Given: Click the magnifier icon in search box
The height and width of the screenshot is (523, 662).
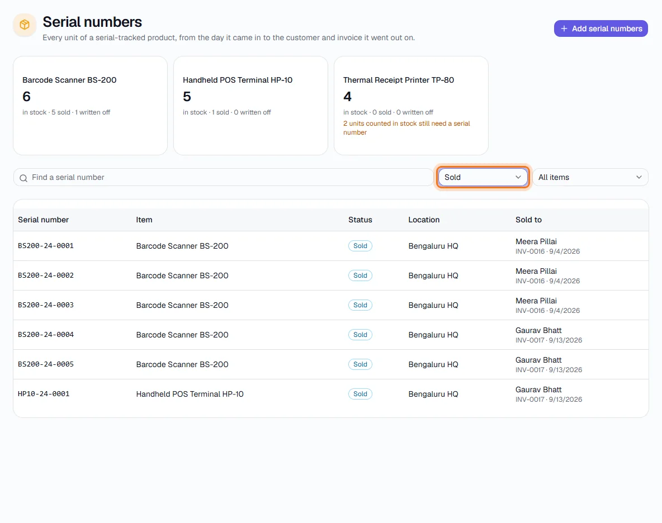Looking at the screenshot, I should 23,178.
